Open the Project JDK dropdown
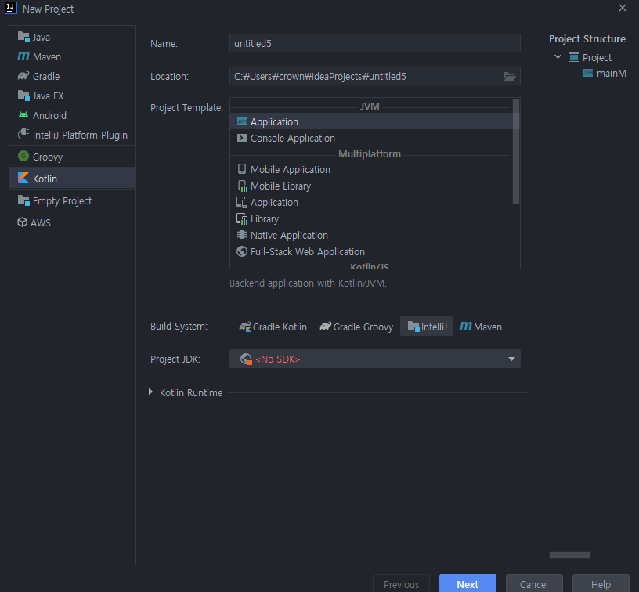 point(375,359)
